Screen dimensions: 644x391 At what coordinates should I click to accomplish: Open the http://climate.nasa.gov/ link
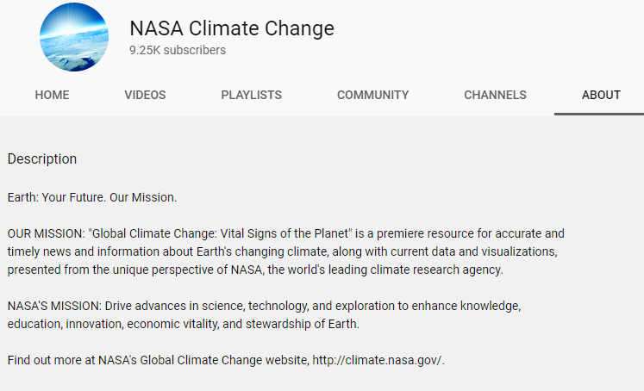click(378, 360)
